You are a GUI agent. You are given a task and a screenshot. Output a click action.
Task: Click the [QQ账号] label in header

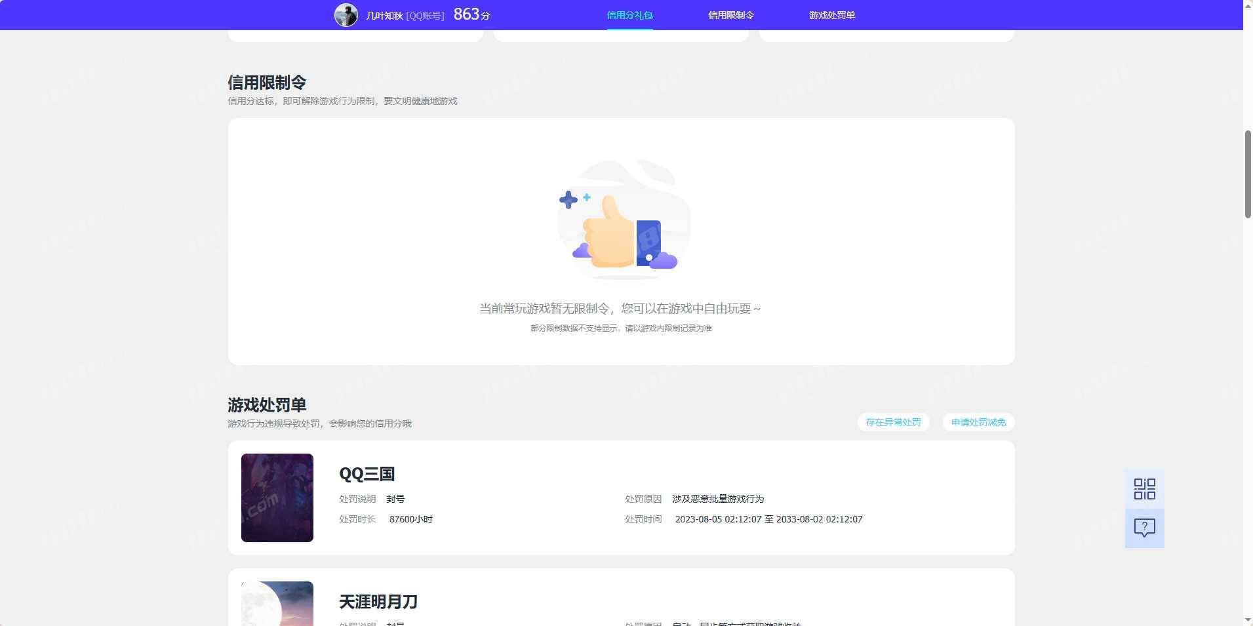click(425, 16)
